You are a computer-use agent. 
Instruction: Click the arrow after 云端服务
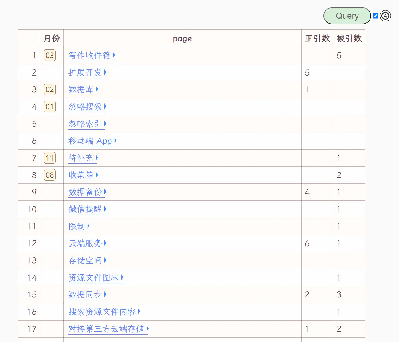click(x=105, y=243)
